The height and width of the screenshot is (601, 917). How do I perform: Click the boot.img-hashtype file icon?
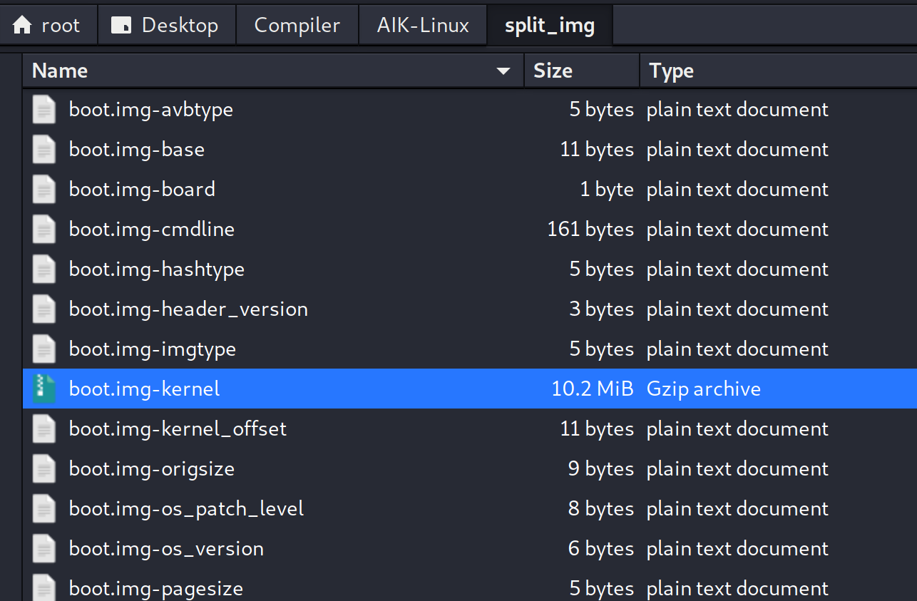(44, 269)
